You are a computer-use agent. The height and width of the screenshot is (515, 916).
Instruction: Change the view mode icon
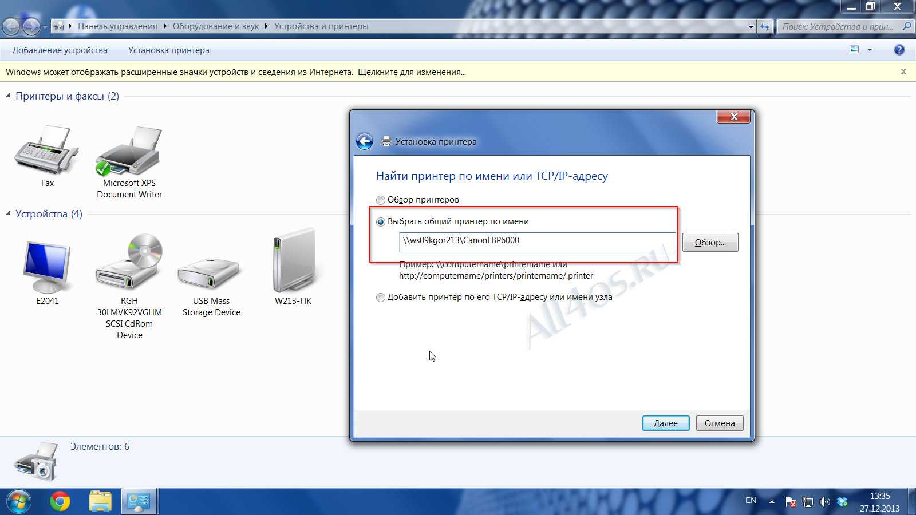pyautogui.click(x=854, y=50)
